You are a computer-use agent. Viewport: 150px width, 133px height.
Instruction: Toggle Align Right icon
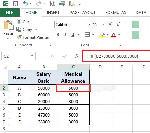[x=143, y=35]
